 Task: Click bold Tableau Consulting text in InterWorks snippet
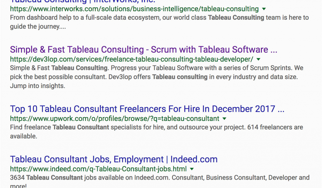[x=236, y=18]
